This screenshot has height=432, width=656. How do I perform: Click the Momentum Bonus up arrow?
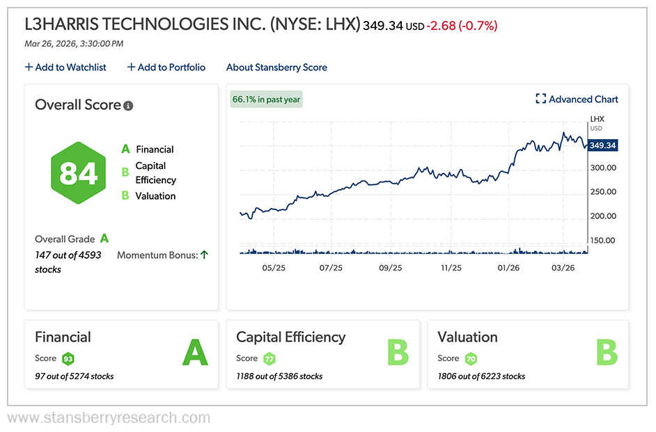(x=204, y=255)
